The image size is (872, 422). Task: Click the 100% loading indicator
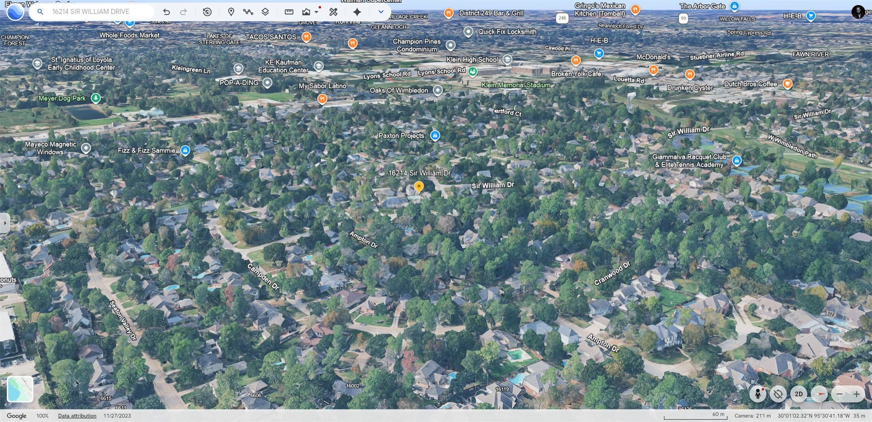[42, 416]
